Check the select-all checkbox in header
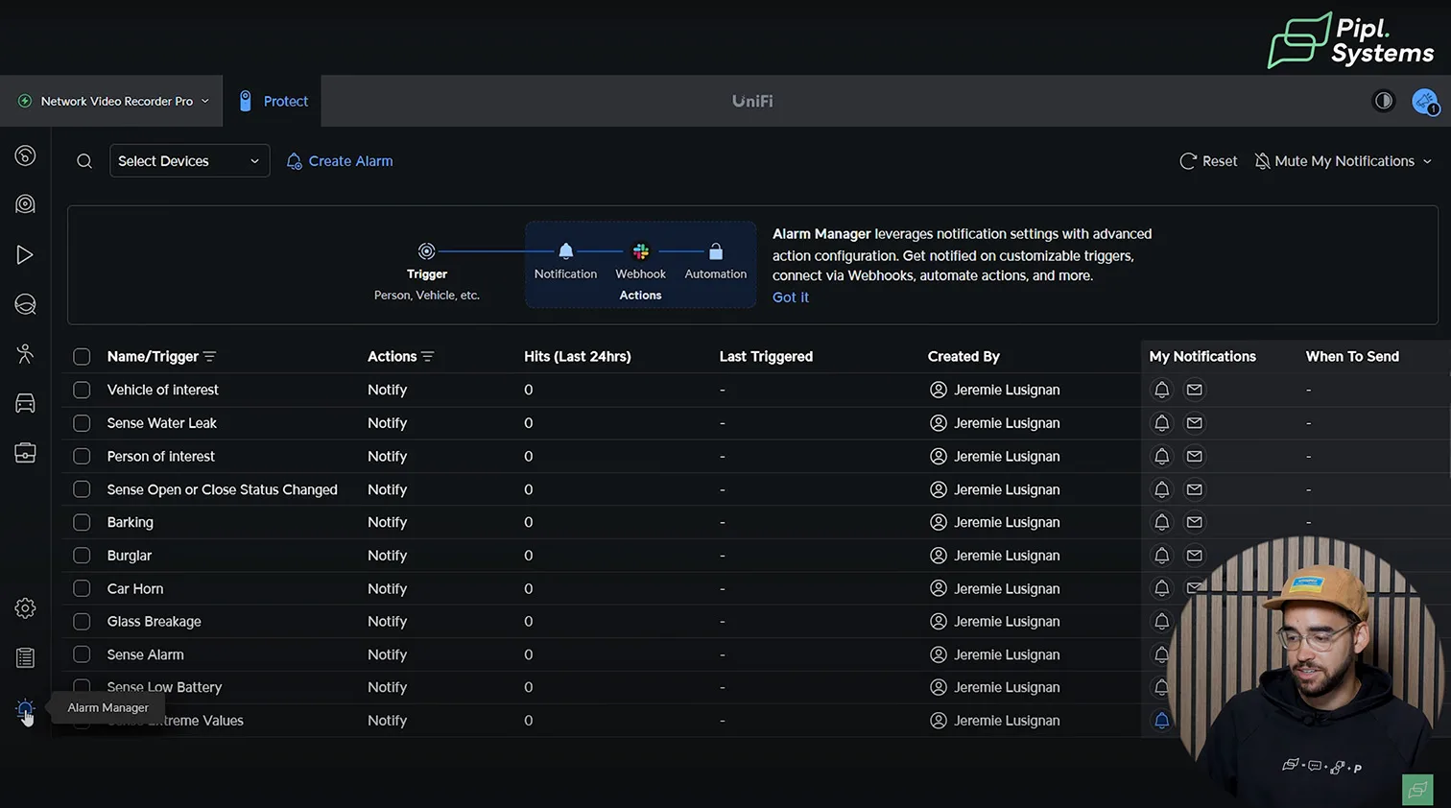 pos(82,357)
